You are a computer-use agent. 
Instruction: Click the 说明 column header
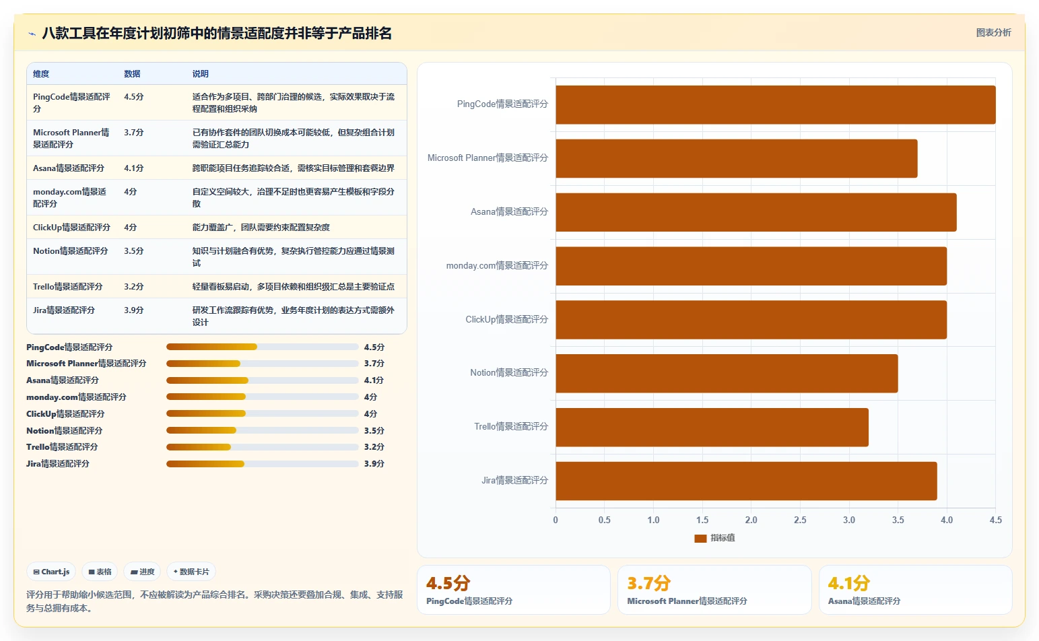[x=201, y=74]
